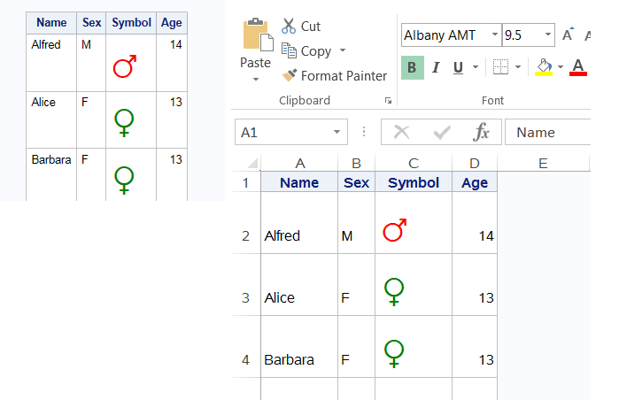This screenshot has height=400, width=619.
Task: Activate the Format Painter tool
Action: [x=334, y=76]
